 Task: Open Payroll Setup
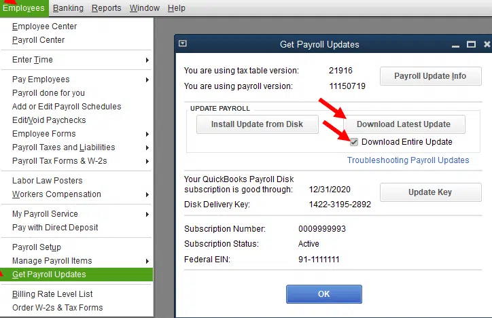click(x=77, y=247)
